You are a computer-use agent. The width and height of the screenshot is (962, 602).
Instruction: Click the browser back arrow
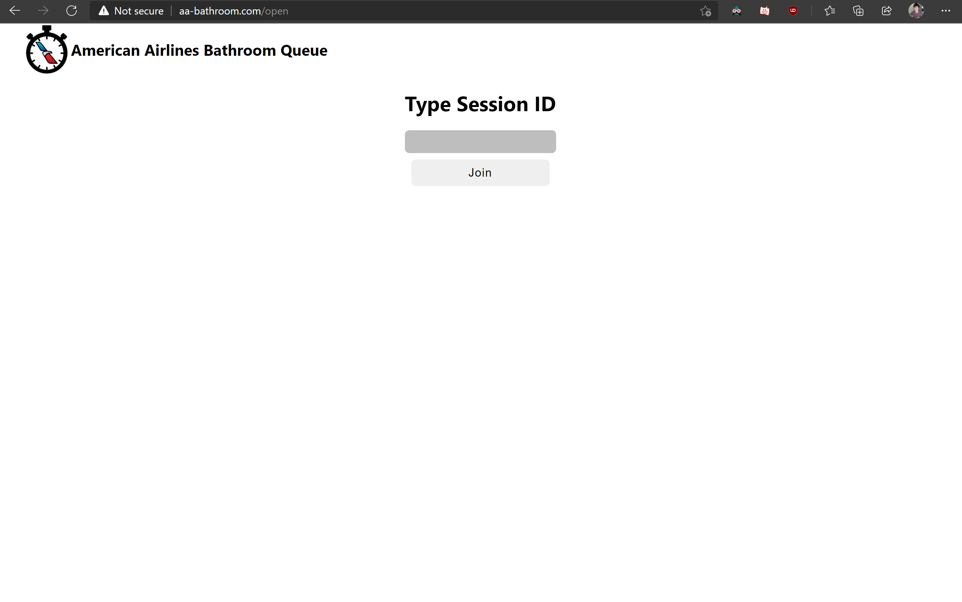[x=15, y=11]
